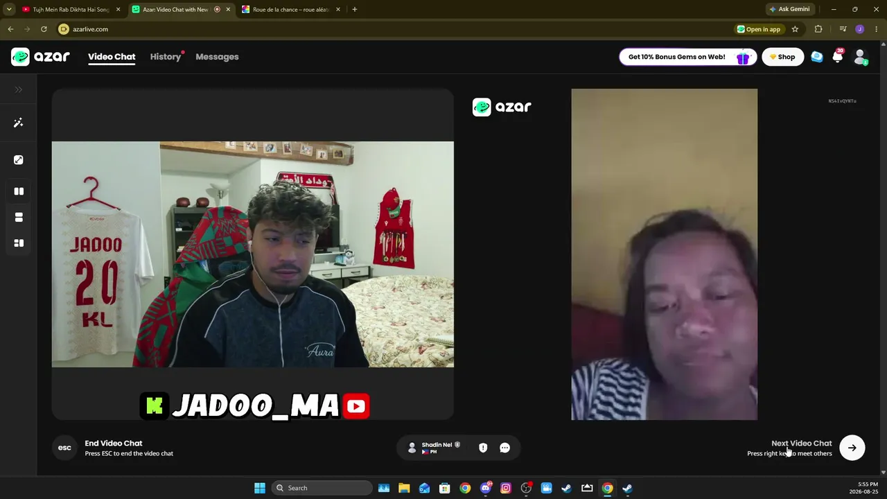The image size is (887, 499).
Task: Open the profile avatar in Azar header
Action: pos(860,57)
